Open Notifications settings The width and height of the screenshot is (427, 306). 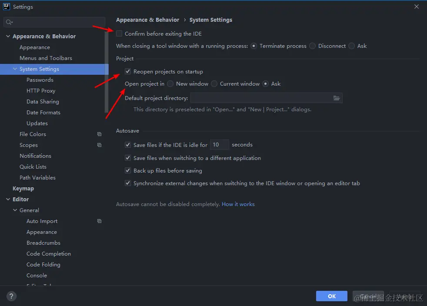35,156
